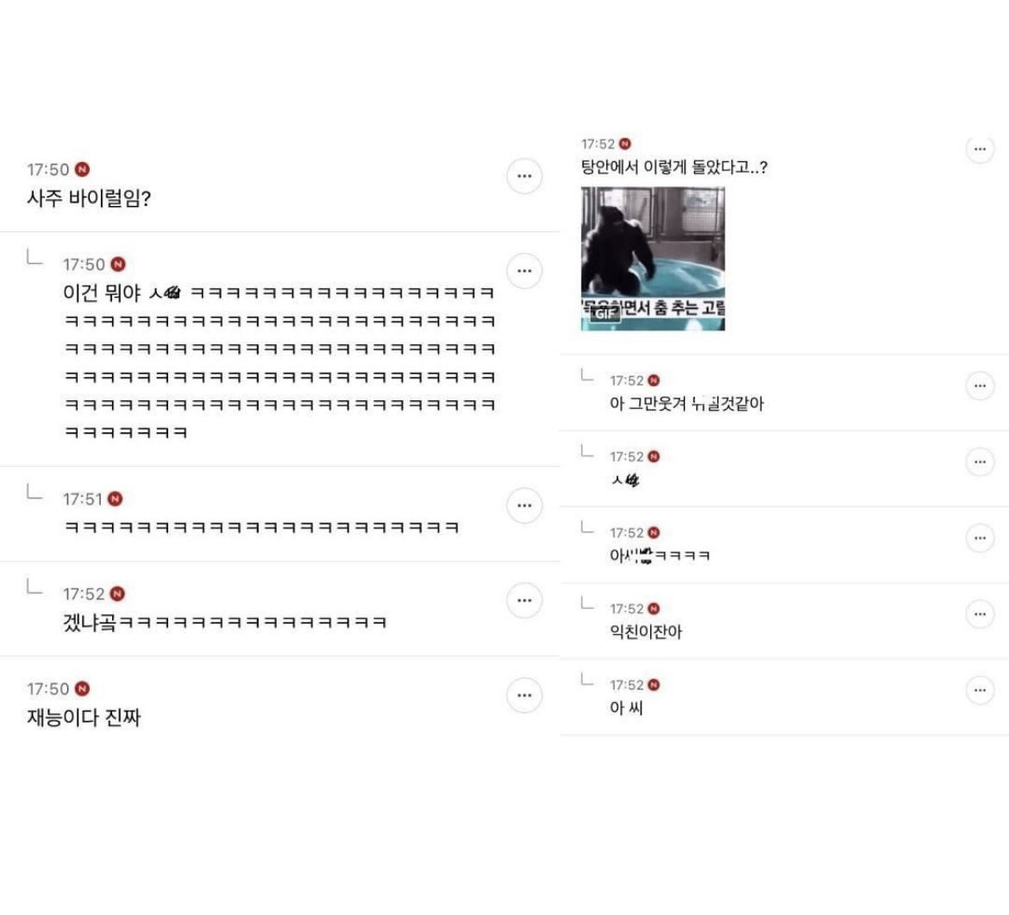
Task: Click the '익친이잔아' reply text
Action: point(645,632)
